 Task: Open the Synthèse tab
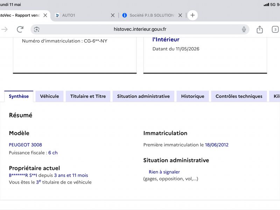(19, 96)
